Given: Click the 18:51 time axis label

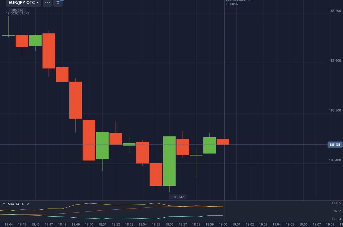Looking at the screenshot, I should [x=102, y=224].
